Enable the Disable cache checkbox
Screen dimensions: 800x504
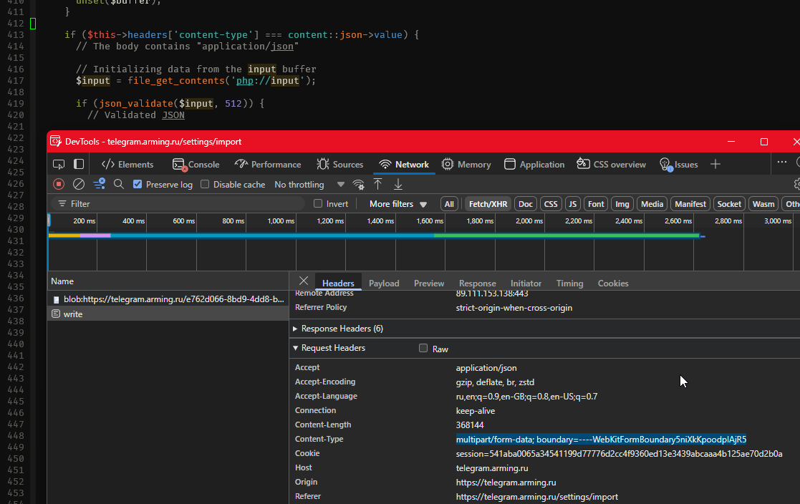coord(206,184)
